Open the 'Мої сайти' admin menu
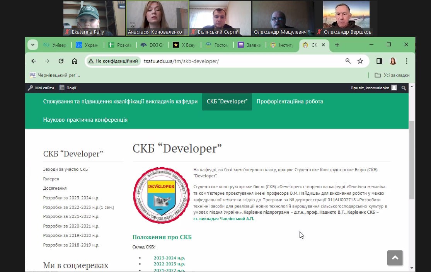 point(41,88)
